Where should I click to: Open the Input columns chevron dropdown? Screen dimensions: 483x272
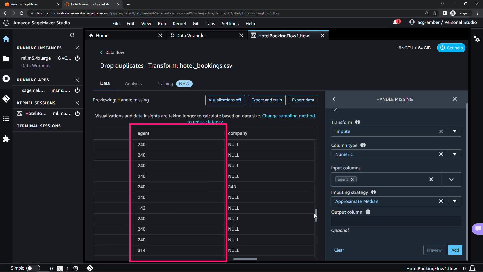pyautogui.click(x=451, y=179)
